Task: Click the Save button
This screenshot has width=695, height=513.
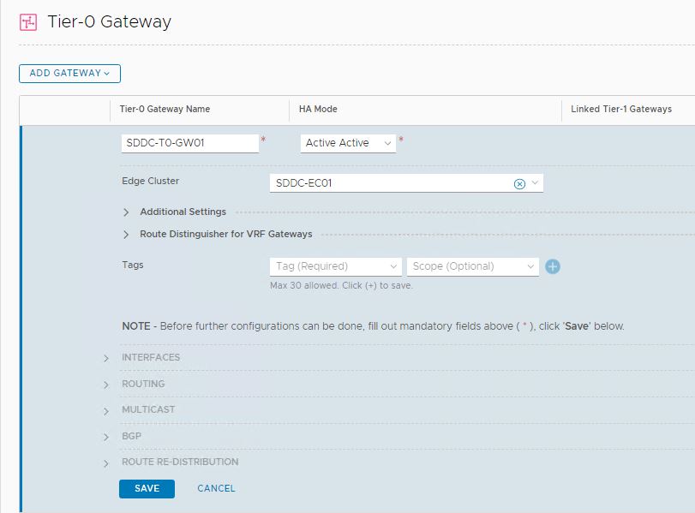Action: point(147,488)
